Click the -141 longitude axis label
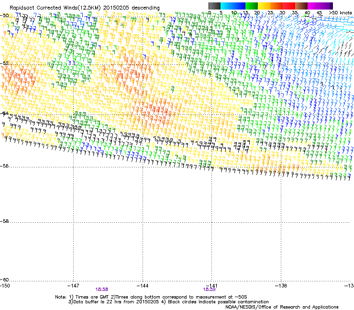This screenshot has width=354, height=310. coord(212,286)
